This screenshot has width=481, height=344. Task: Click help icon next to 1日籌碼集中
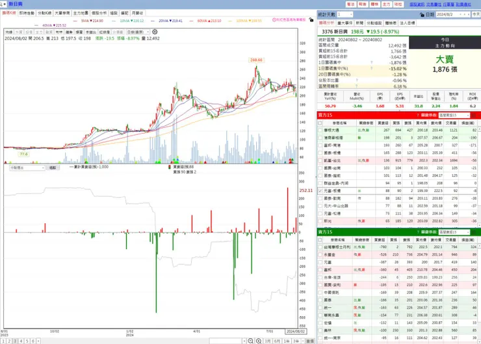[372, 62]
